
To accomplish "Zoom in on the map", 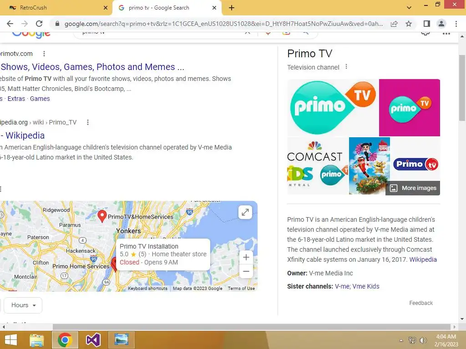I will (246, 257).
